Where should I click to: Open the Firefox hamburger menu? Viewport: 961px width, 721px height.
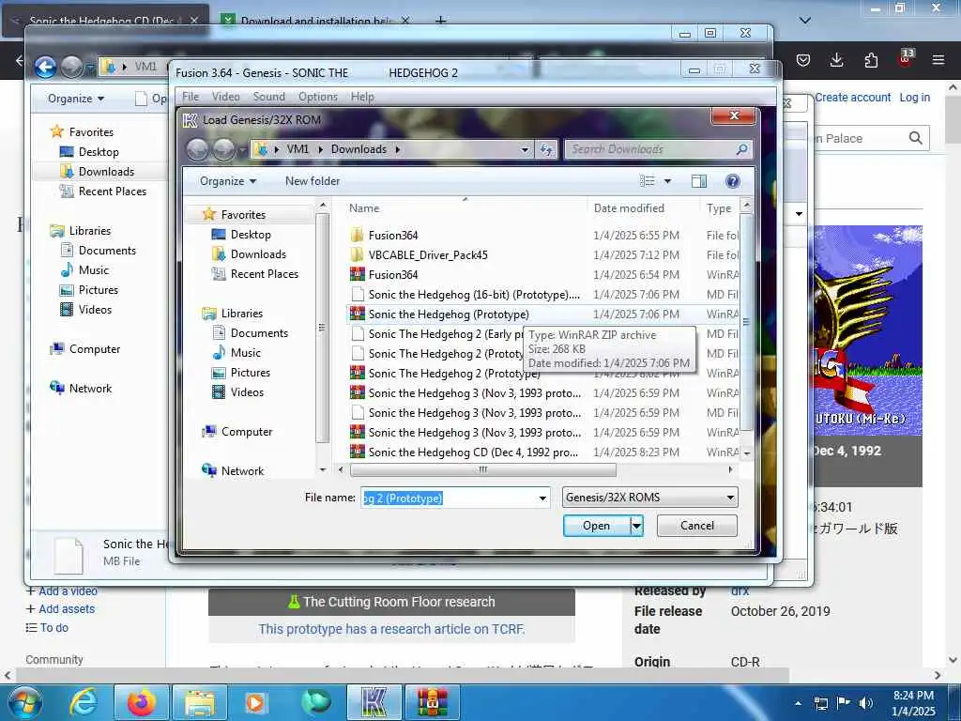tap(938, 60)
